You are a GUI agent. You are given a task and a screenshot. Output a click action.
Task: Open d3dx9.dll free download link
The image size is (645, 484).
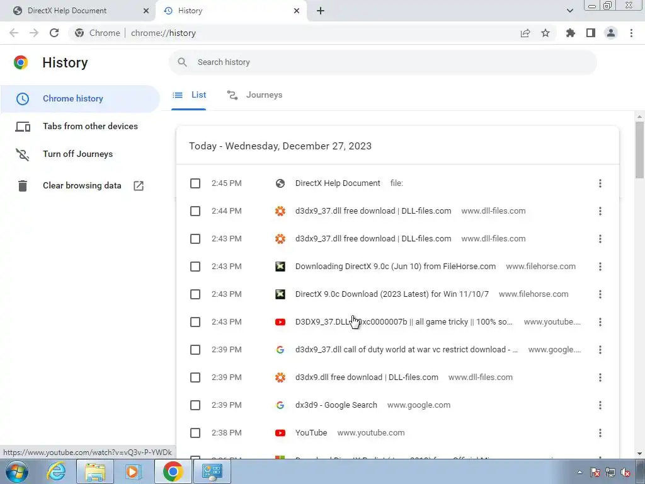tap(367, 377)
